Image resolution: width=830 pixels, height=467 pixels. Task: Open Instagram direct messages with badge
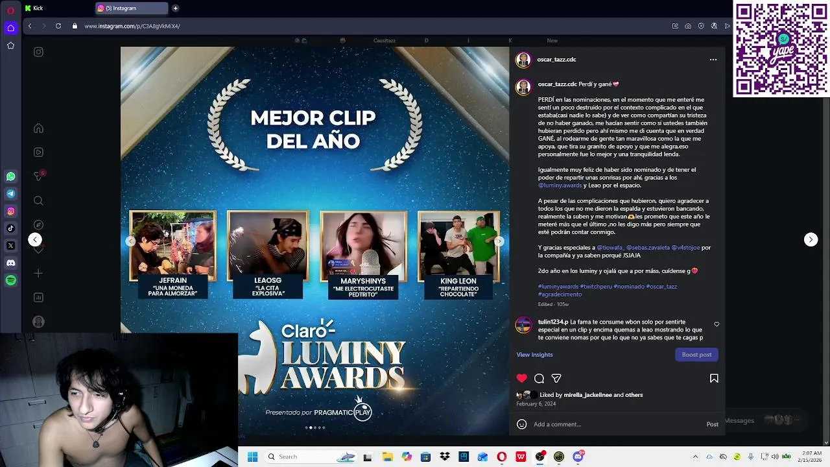39,176
